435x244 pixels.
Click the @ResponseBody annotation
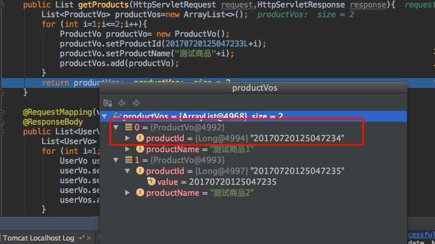pyautogui.click(x=53, y=122)
